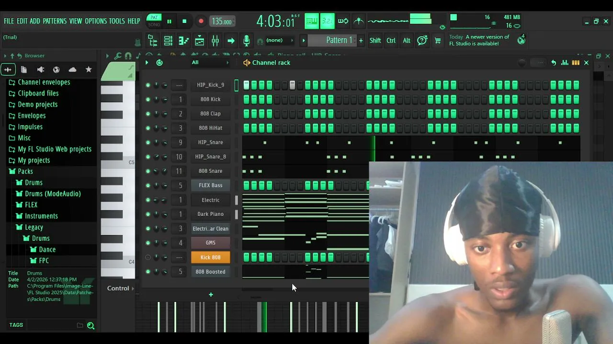Screen dimensions: 613x344
Task: Select the GMS channel button
Action: pos(210,243)
